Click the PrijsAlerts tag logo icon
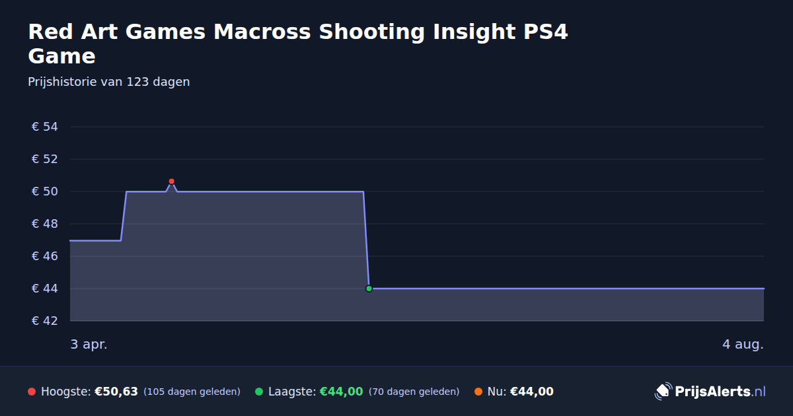The image size is (793, 416). pos(663,392)
